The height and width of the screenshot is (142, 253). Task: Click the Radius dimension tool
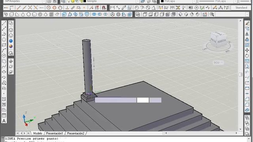[x=137, y=7]
